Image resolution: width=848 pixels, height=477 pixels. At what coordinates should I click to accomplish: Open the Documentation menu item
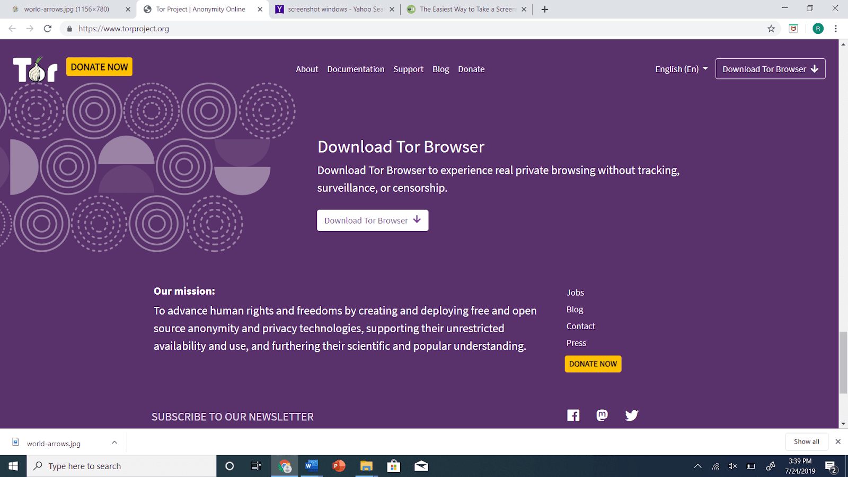[356, 69]
